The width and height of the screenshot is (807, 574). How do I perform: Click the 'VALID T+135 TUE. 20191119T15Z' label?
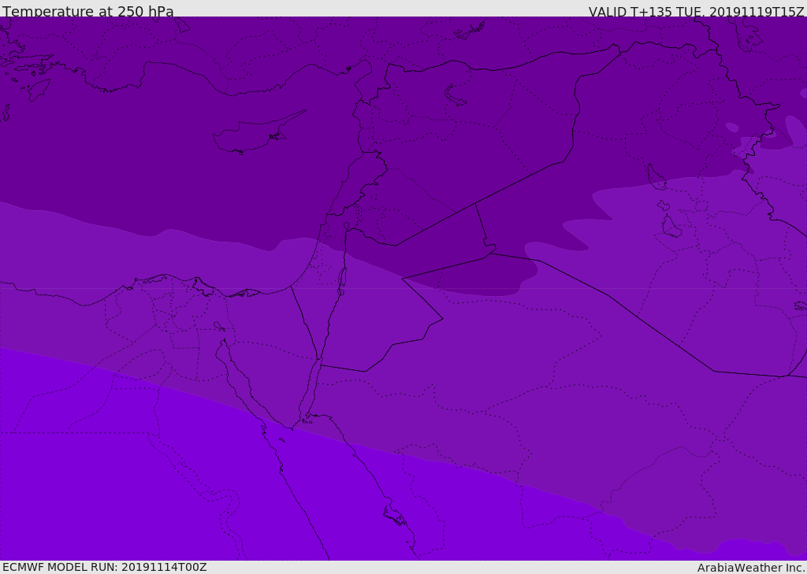click(x=697, y=11)
